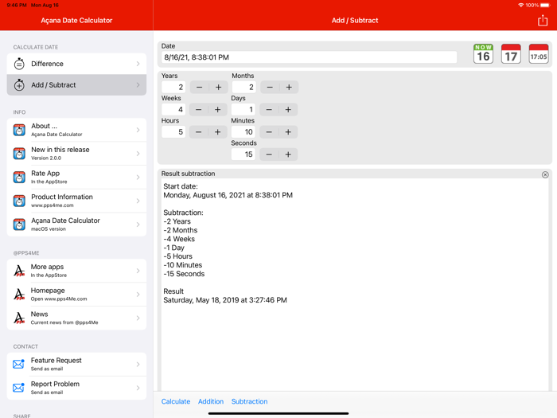The height and width of the screenshot is (418, 557).
Task: Increase Years with plus button
Action: pyautogui.click(x=219, y=87)
